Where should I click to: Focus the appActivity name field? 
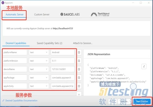(15, 86)
